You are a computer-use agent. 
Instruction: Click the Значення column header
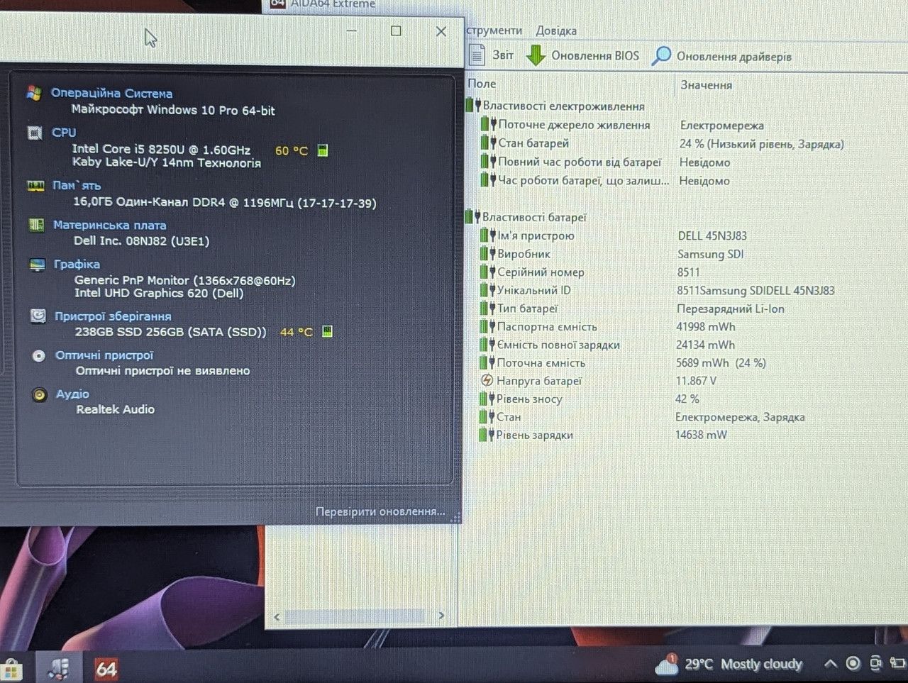(x=706, y=85)
